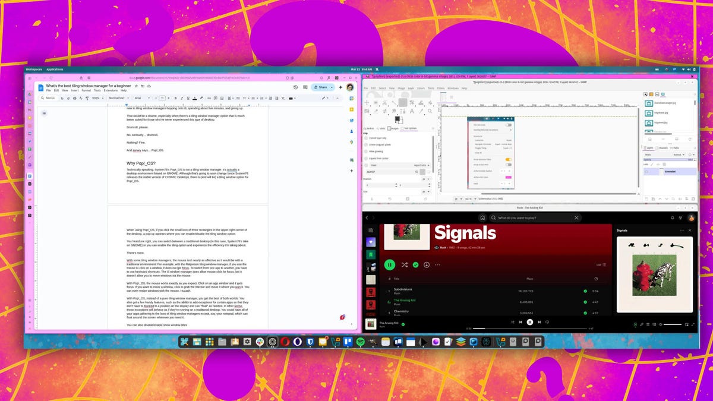
Task: Open the Filters menu in GIMP
Action: tap(440, 88)
